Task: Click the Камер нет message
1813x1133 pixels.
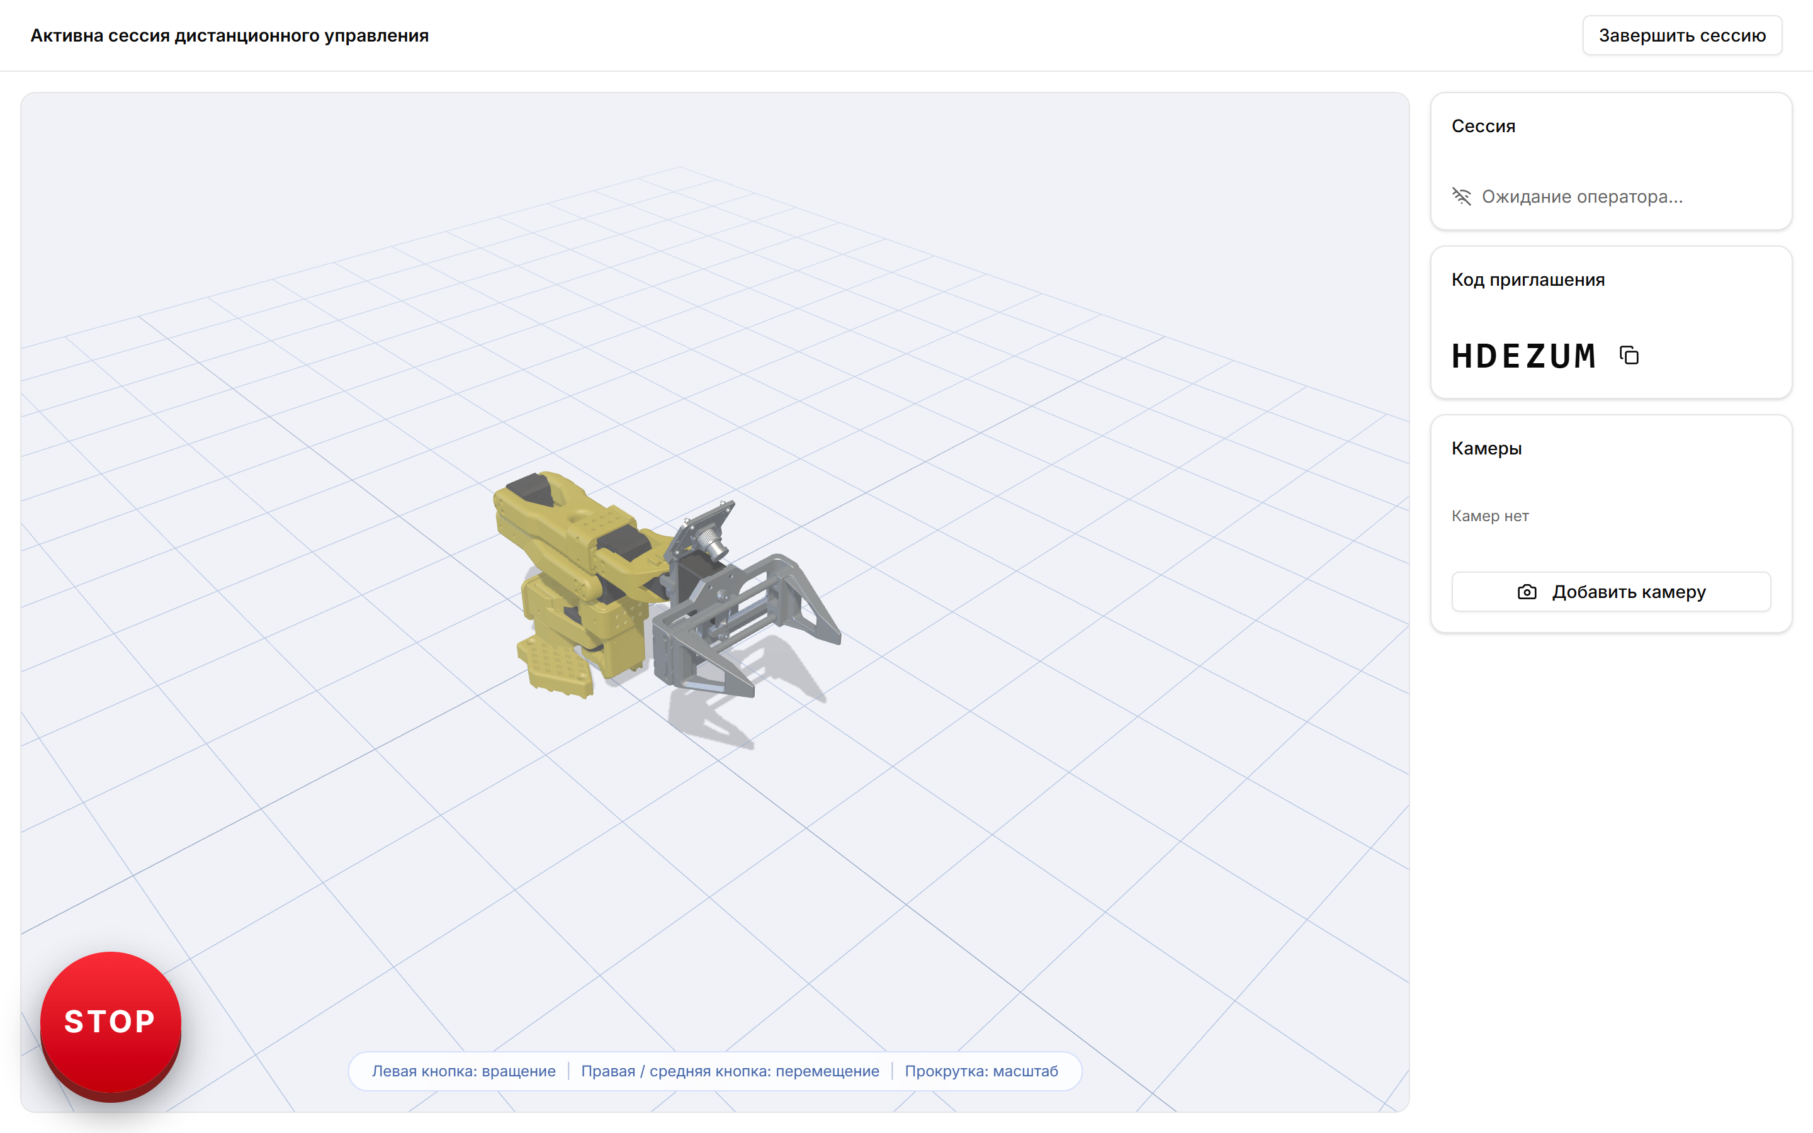Action: [x=1490, y=516]
